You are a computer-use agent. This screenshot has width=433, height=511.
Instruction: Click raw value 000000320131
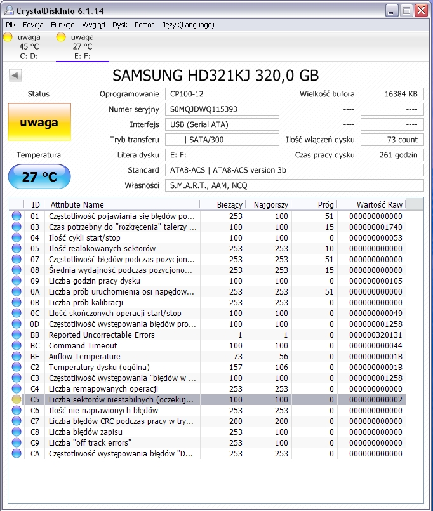[376, 335]
